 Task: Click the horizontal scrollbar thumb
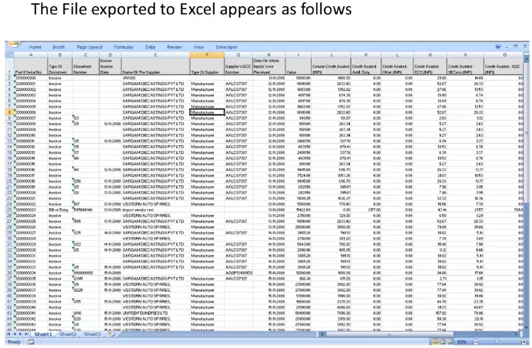pyautogui.click(x=389, y=334)
